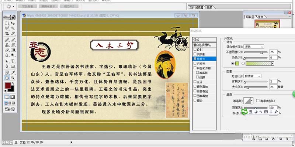This screenshot has height=147, width=295.
Task: Click the 满画布显示 fit on screen button
Action: tap(48, 6)
